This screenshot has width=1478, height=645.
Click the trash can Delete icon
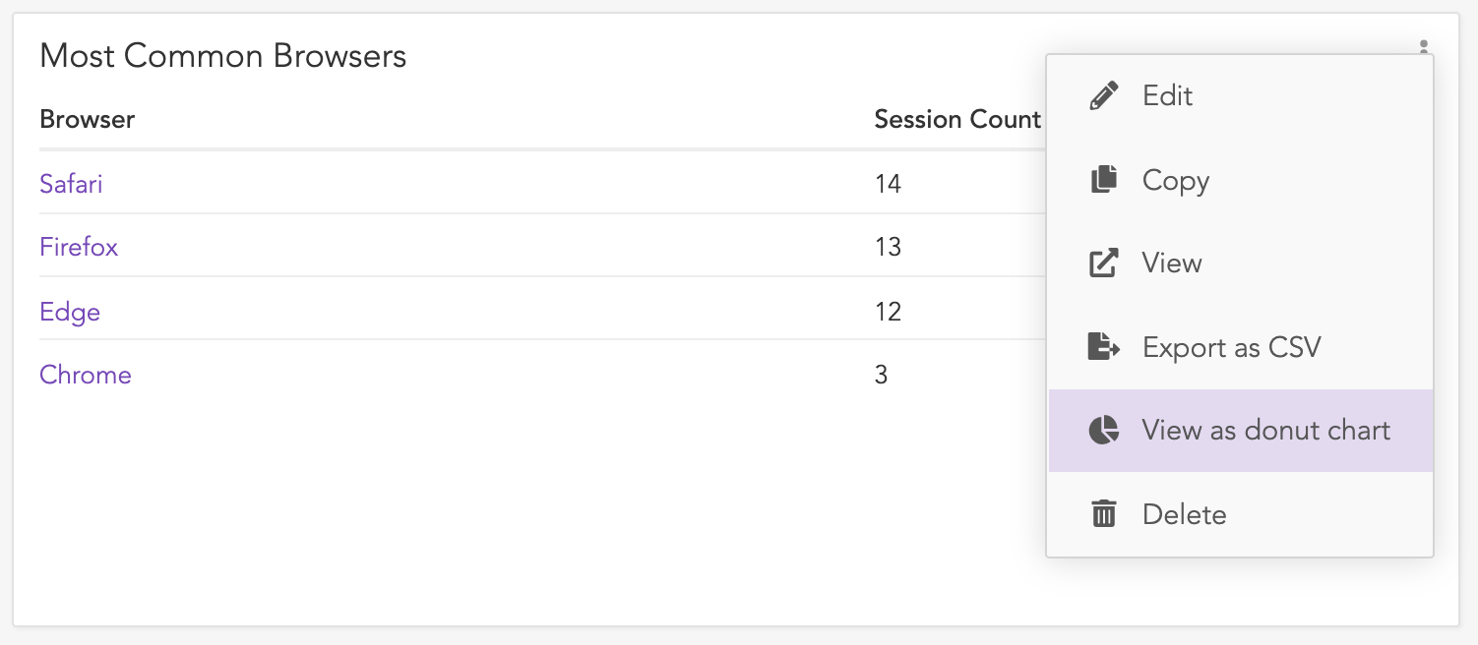pyautogui.click(x=1104, y=514)
